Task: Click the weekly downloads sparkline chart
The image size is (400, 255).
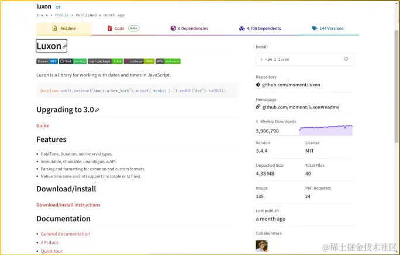Action: [x=326, y=130]
